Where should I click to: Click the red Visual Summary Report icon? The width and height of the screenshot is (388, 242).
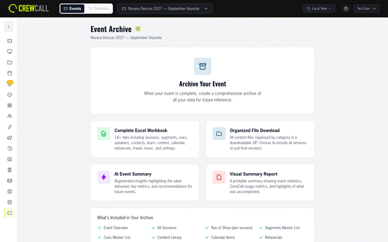click(219, 177)
